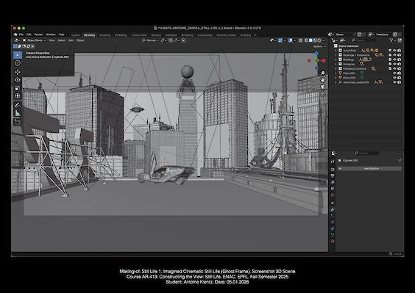Viewport: 415px width, 293px height.
Task: Add a workspace with the plus button
Action: point(255,35)
